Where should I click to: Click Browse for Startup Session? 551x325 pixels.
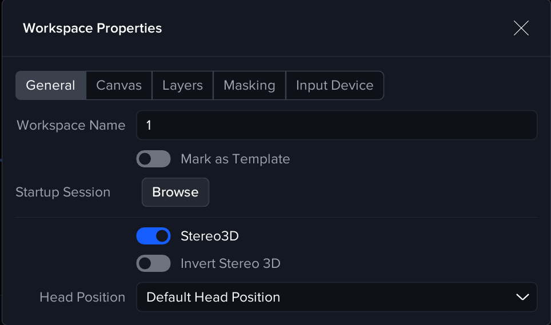[175, 192]
